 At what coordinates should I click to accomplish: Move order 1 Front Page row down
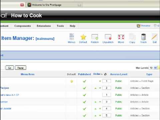click(100, 81)
